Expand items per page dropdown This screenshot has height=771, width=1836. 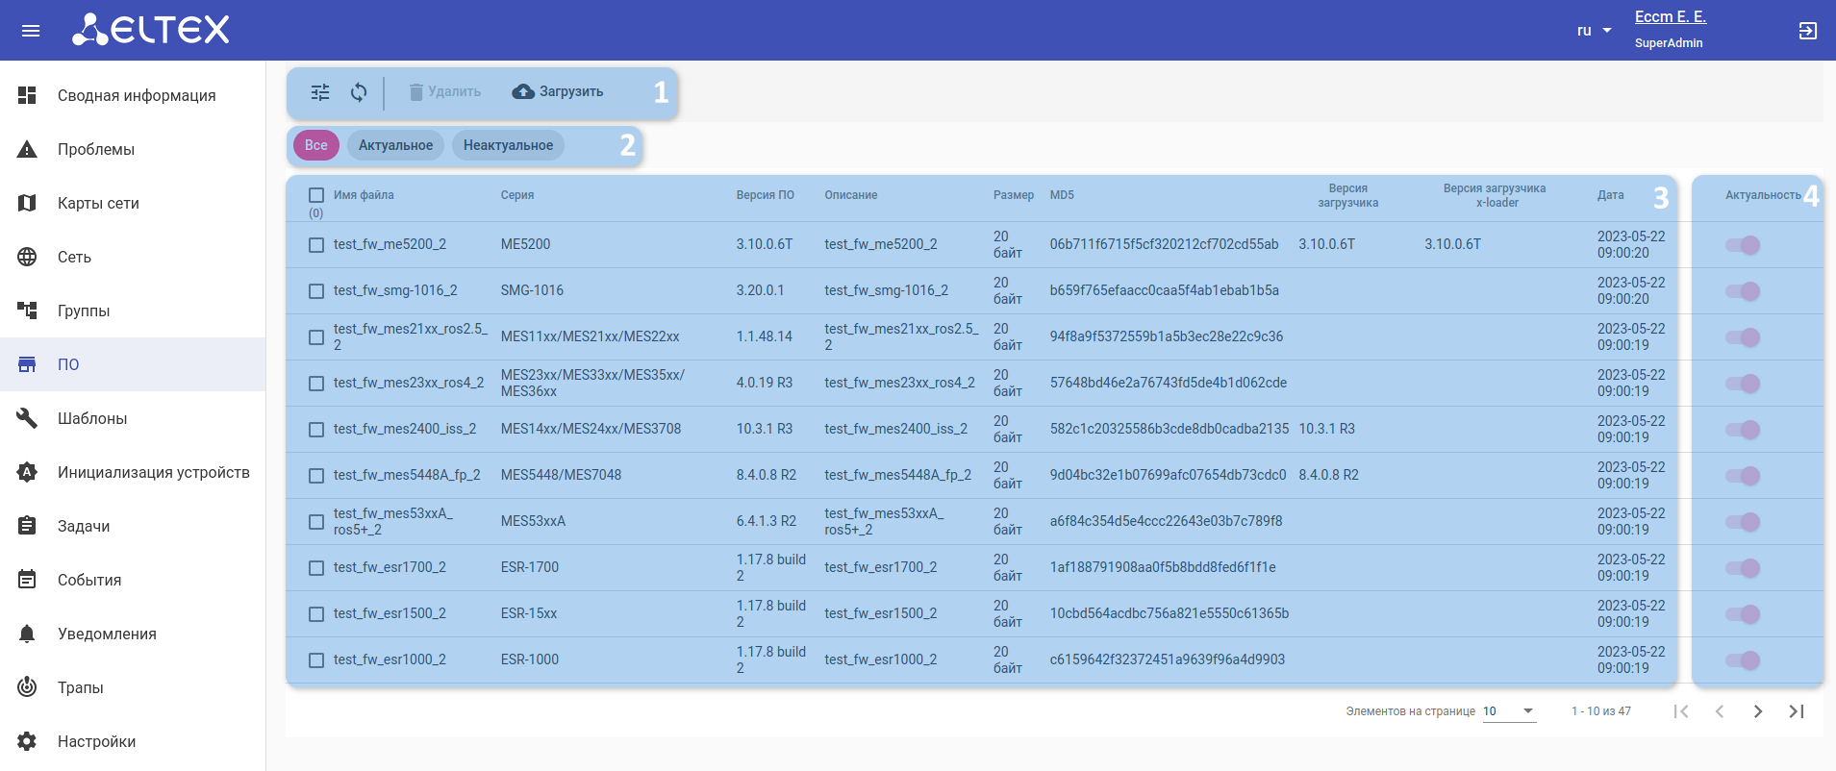pos(1509,711)
